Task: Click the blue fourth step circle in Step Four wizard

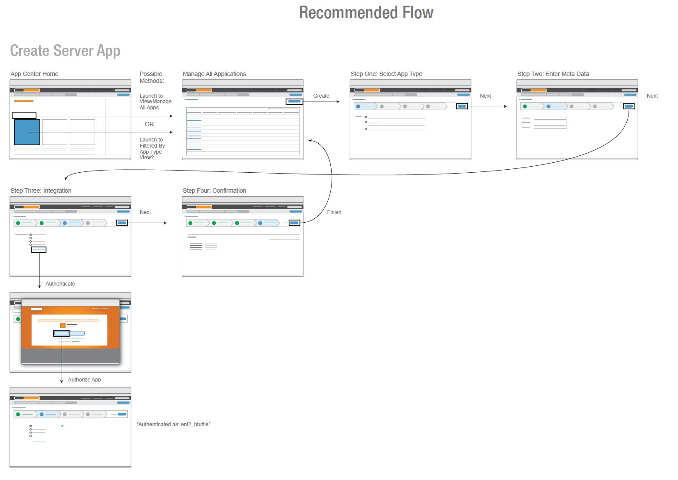Action: pyautogui.click(x=260, y=223)
